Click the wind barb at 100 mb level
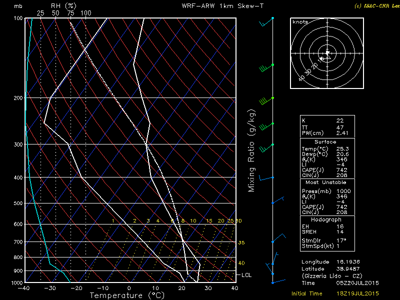Image resolution: width=400 pixels, height=300 pixels. pyautogui.click(x=266, y=22)
